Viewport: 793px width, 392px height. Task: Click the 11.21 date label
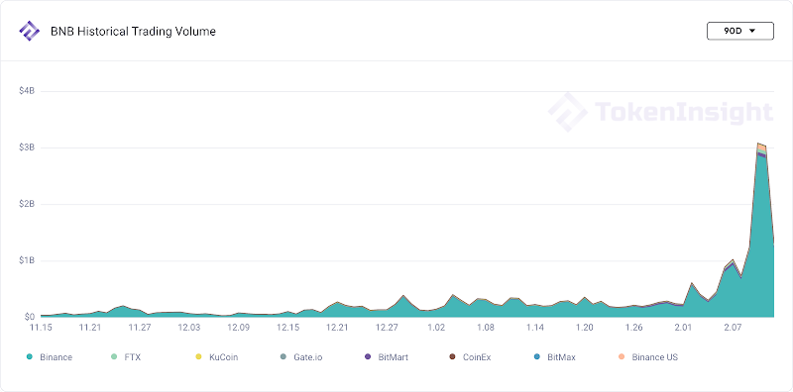[x=90, y=328]
